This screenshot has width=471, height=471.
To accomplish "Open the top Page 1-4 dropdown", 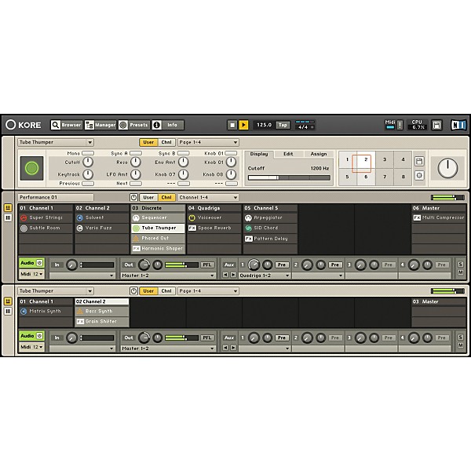I will pyautogui.click(x=208, y=142).
